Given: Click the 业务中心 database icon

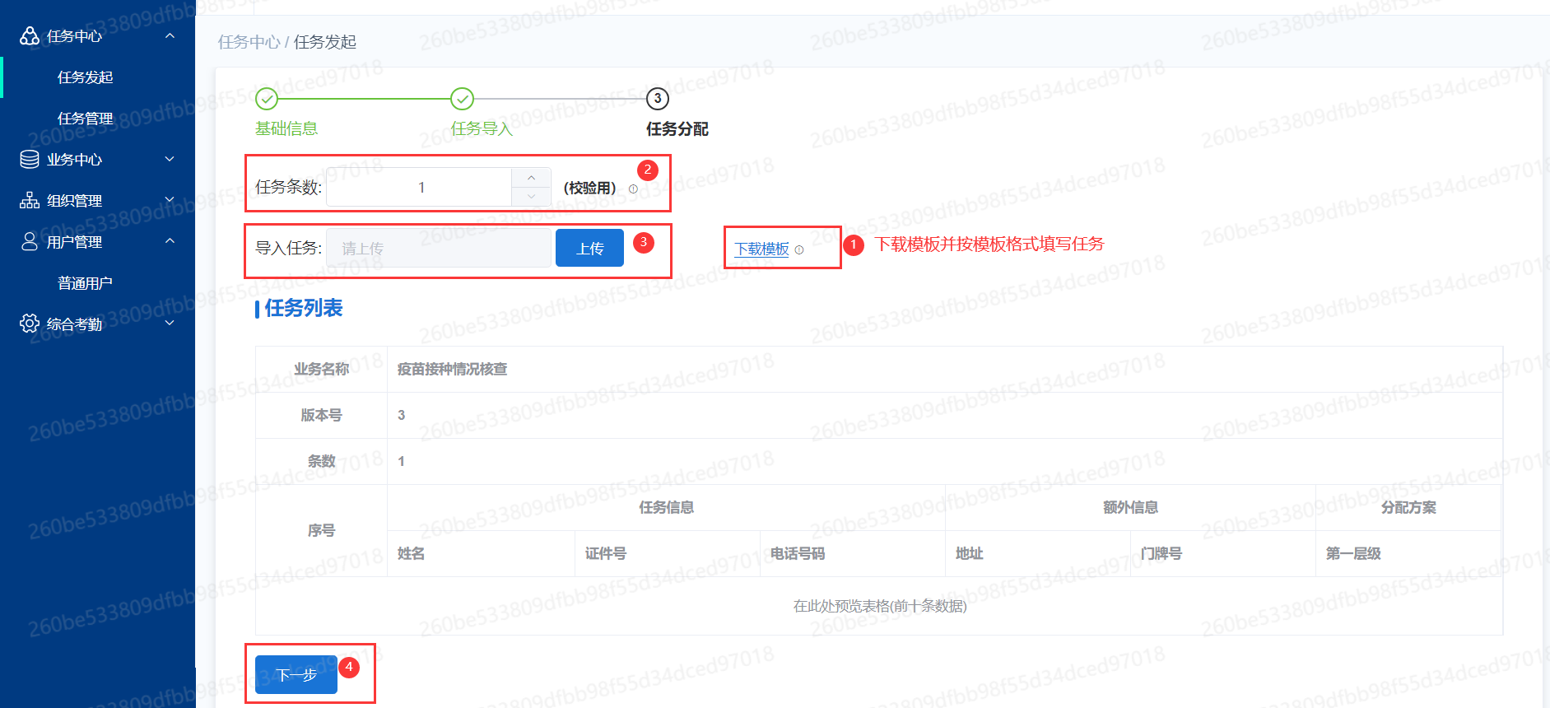Looking at the screenshot, I should [x=30, y=160].
